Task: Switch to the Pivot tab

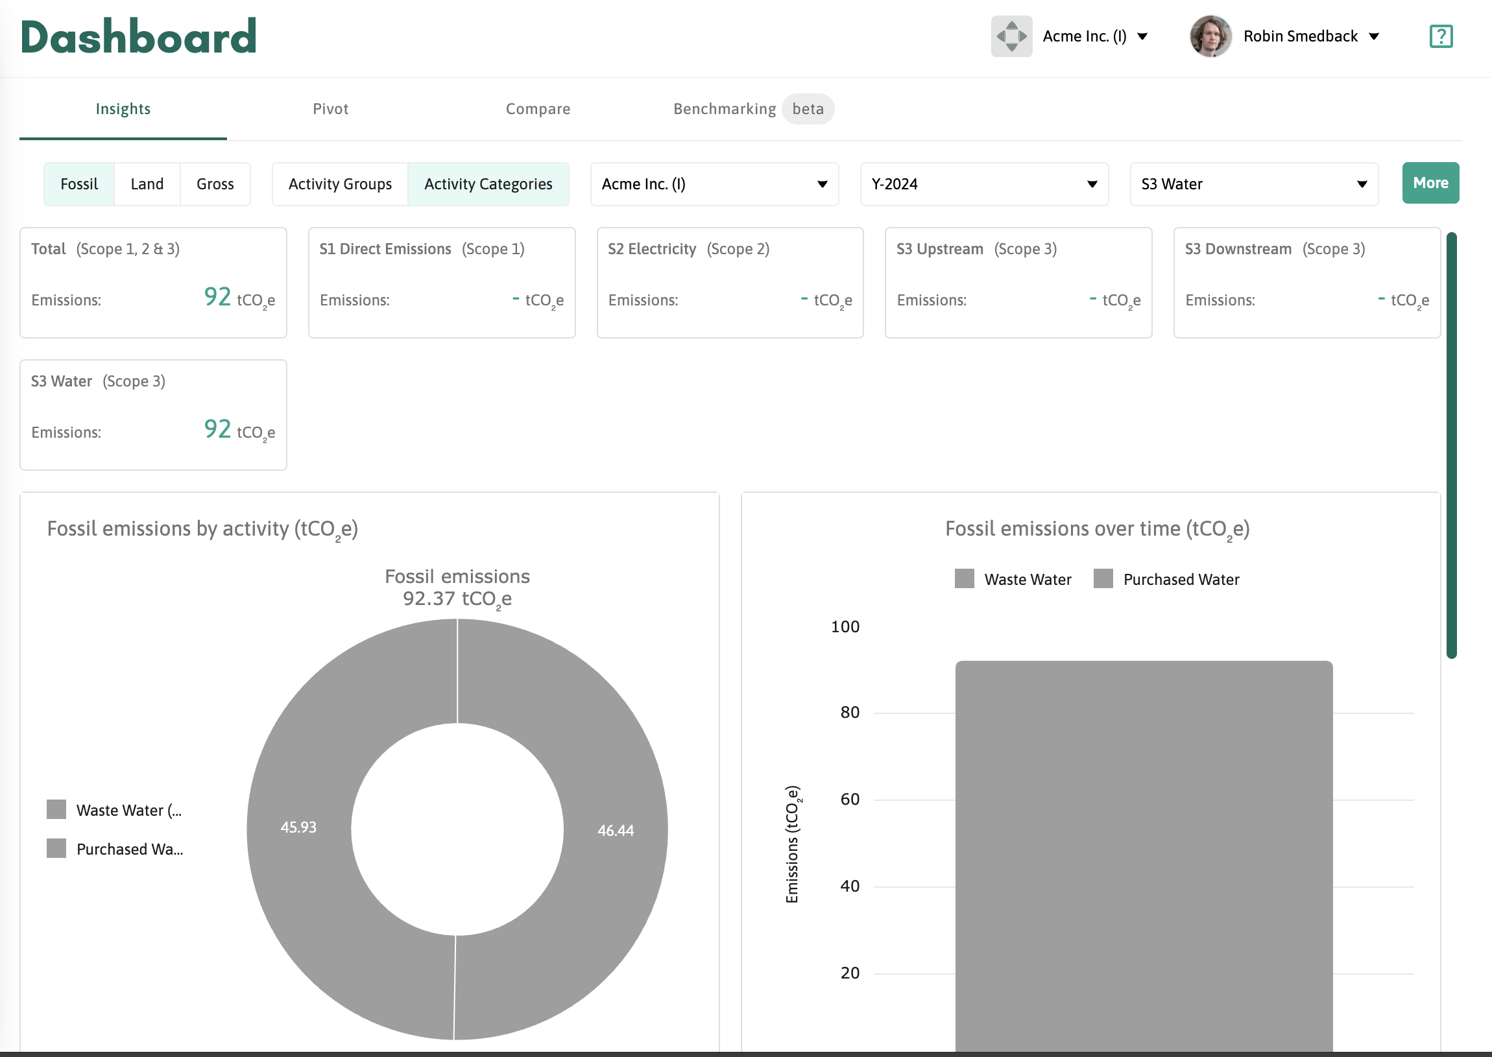Action: point(331,109)
